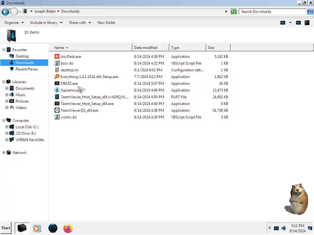Sort by the Size column header

(x=218, y=47)
